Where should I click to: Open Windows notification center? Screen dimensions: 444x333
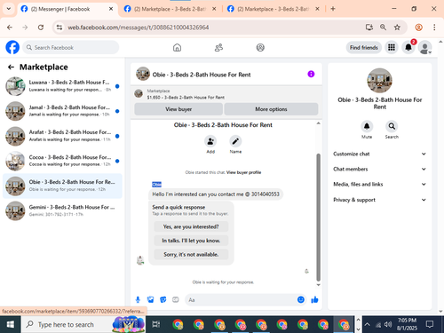(429, 324)
